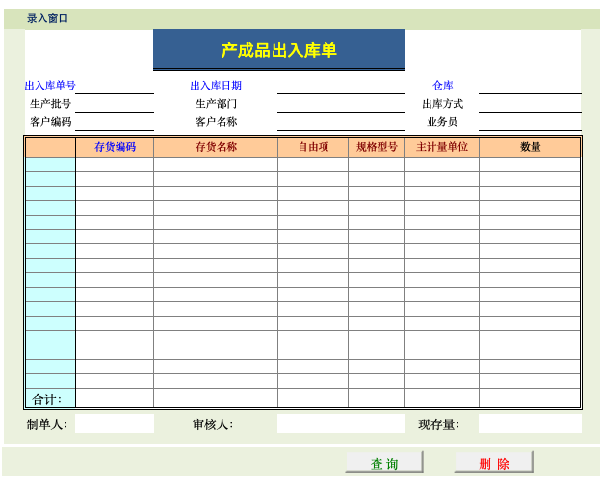This screenshot has width=600, height=486.
Task: Click the 客户编码 label
Action: pyautogui.click(x=50, y=122)
